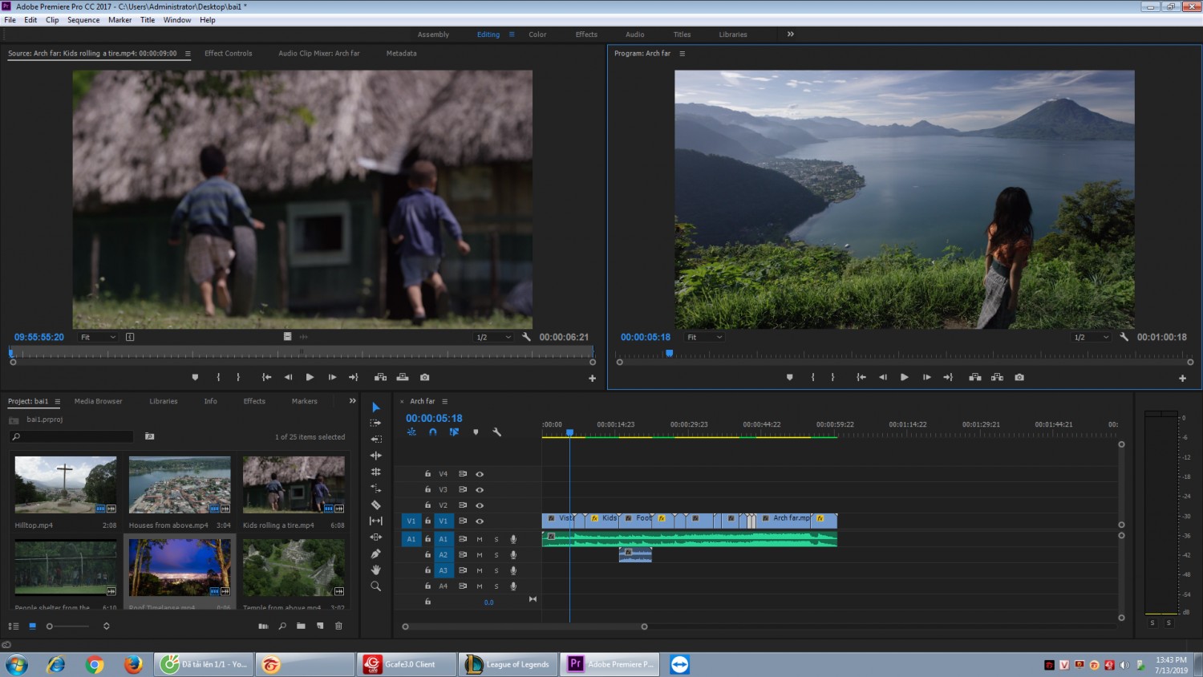
Task: Switch to Effect Controls tab
Action: click(228, 54)
